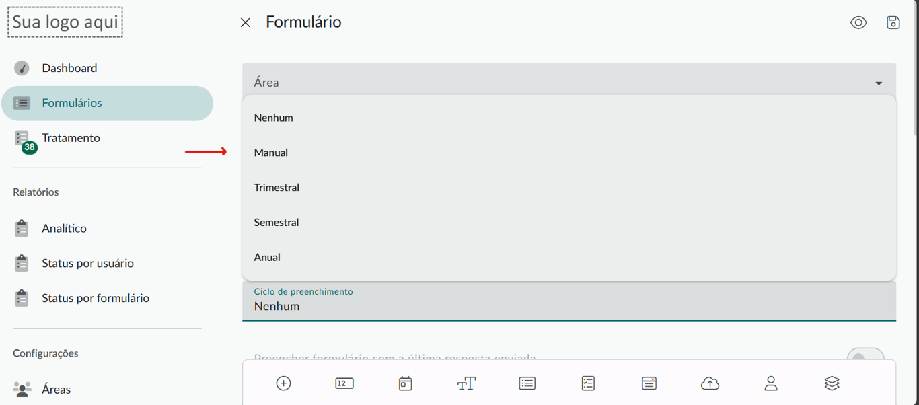Go to the Analítico report
Screen dimensions: 919x405
[64, 229]
